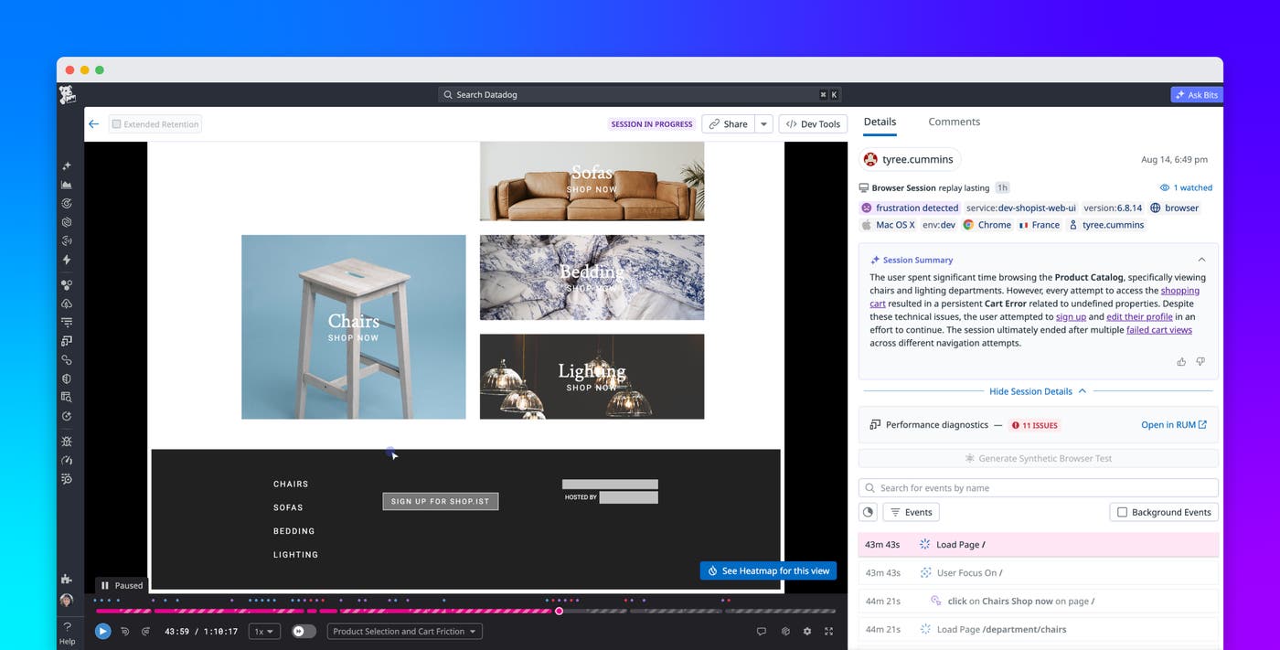Screen dimensions: 1280x650
Task: Enable Extended Retention checkbox
Action: click(116, 124)
